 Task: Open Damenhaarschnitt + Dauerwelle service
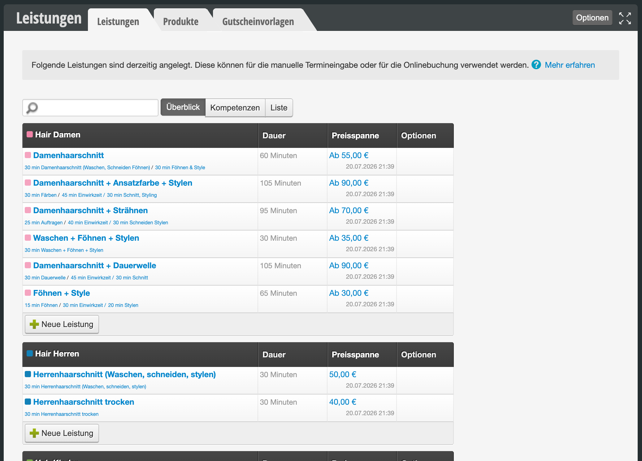click(x=94, y=265)
